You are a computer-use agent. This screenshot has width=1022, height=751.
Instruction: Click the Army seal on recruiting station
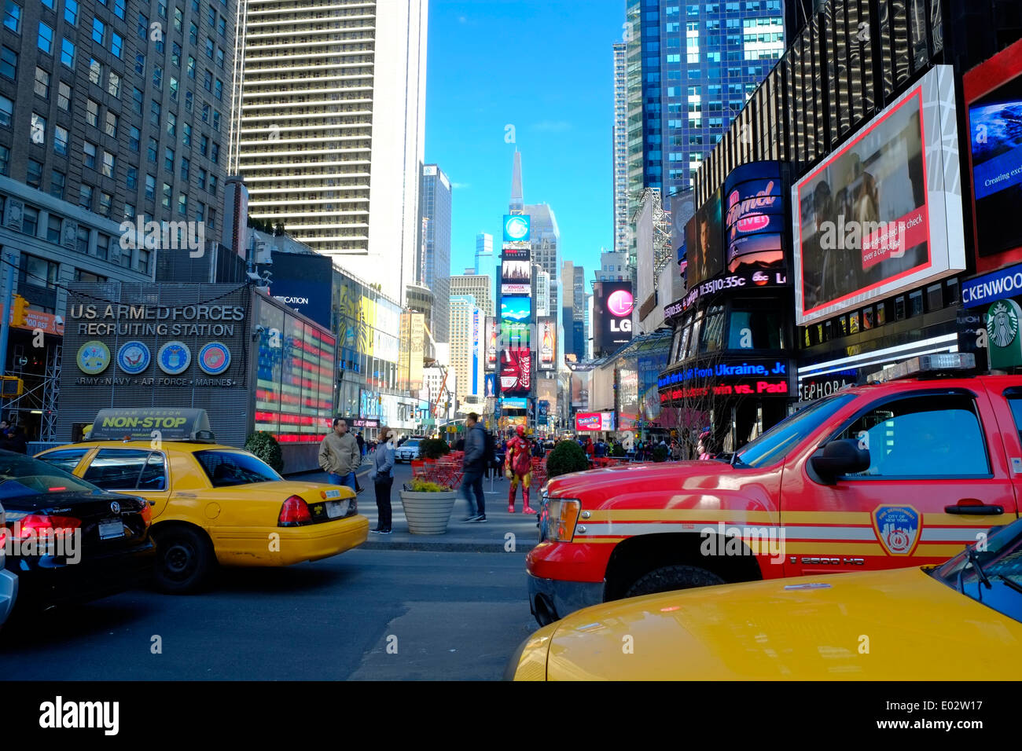pos(94,357)
